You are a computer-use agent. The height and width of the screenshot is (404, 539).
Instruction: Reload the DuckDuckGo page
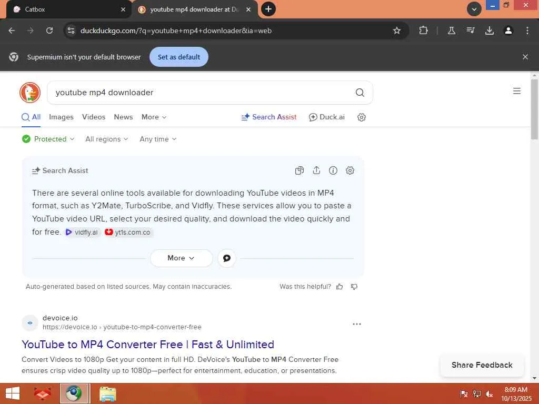[49, 31]
